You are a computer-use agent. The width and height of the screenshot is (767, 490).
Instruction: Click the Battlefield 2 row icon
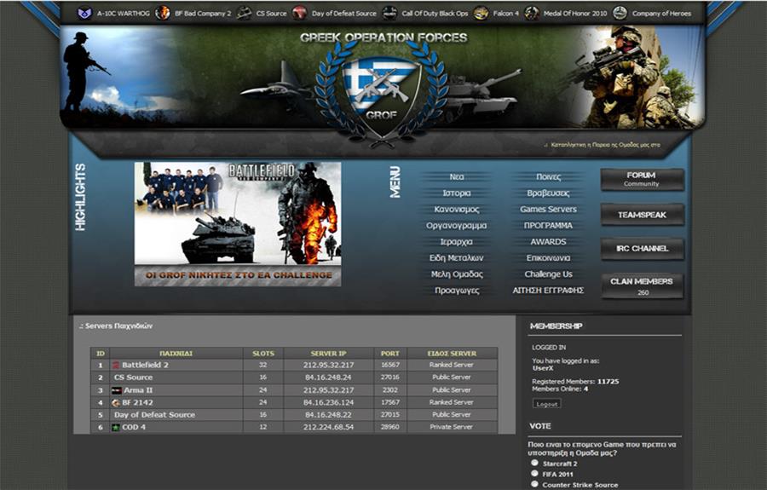point(117,365)
